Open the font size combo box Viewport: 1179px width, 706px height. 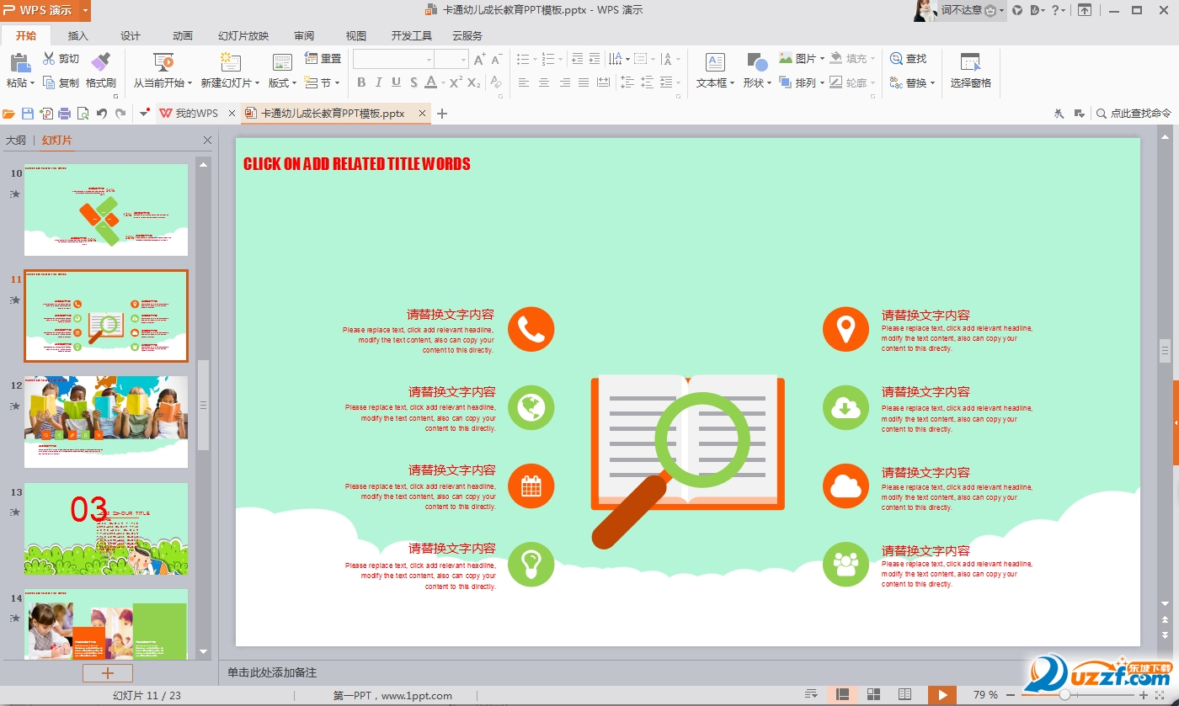click(451, 59)
